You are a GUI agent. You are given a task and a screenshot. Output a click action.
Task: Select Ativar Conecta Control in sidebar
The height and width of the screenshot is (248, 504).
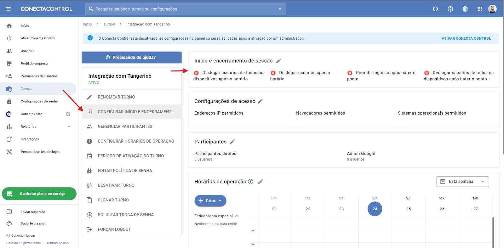[38, 38]
